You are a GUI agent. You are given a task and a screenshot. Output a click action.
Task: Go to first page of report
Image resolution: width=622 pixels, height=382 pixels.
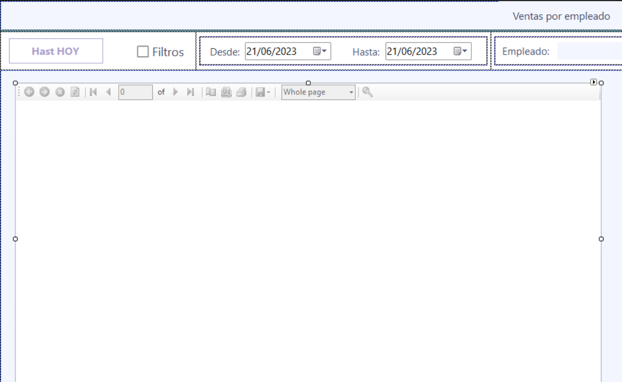[93, 92]
